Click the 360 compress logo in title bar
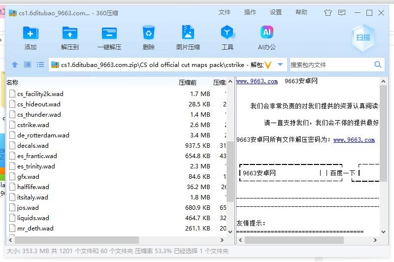394x262 pixels. point(13,13)
